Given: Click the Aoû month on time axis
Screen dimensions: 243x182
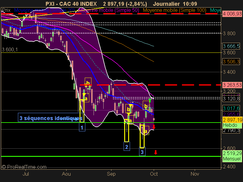Looking at the screenshot, I should 66,174.
